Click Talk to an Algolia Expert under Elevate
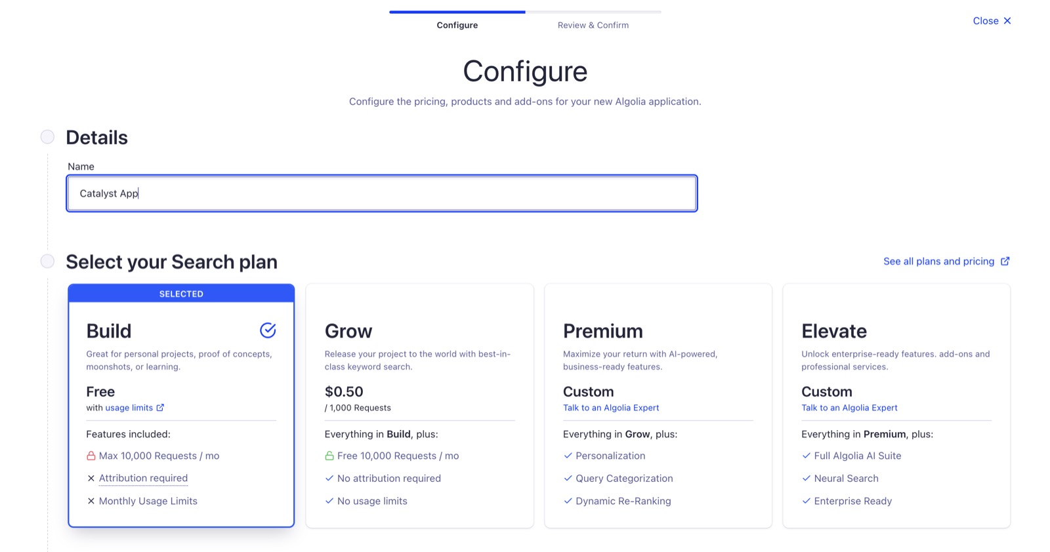1050x552 pixels. [849, 407]
